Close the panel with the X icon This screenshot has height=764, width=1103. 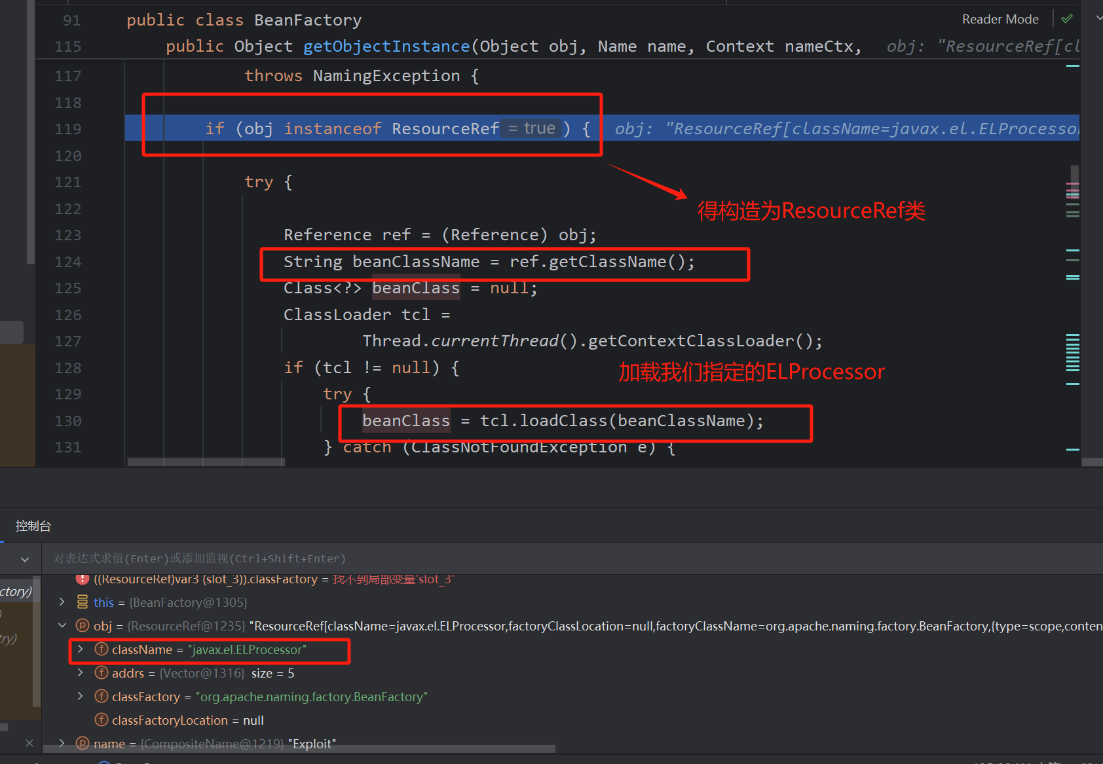(29, 742)
